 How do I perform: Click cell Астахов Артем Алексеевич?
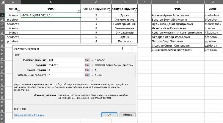pyautogui.click(x=178, y=15)
